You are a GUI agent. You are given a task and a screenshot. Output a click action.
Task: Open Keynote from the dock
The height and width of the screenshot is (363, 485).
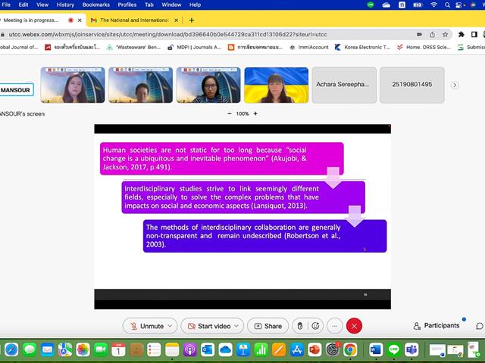(x=243, y=349)
